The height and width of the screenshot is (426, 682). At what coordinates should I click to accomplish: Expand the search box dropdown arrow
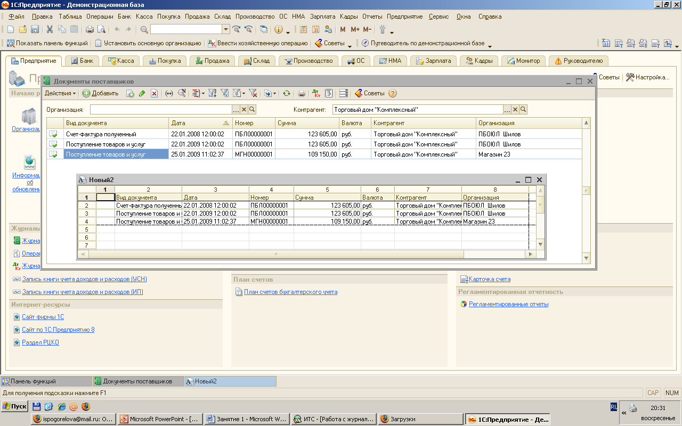pyautogui.click(x=226, y=29)
